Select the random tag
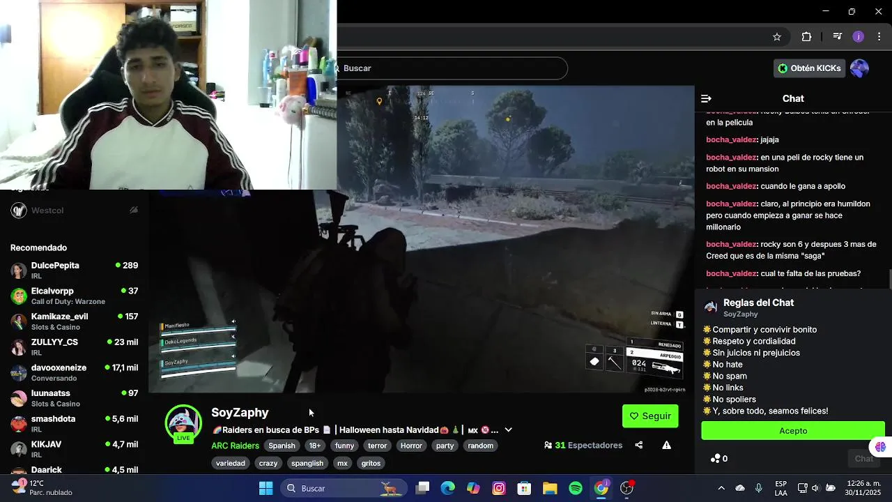Image resolution: width=892 pixels, height=502 pixels. pyautogui.click(x=480, y=446)
